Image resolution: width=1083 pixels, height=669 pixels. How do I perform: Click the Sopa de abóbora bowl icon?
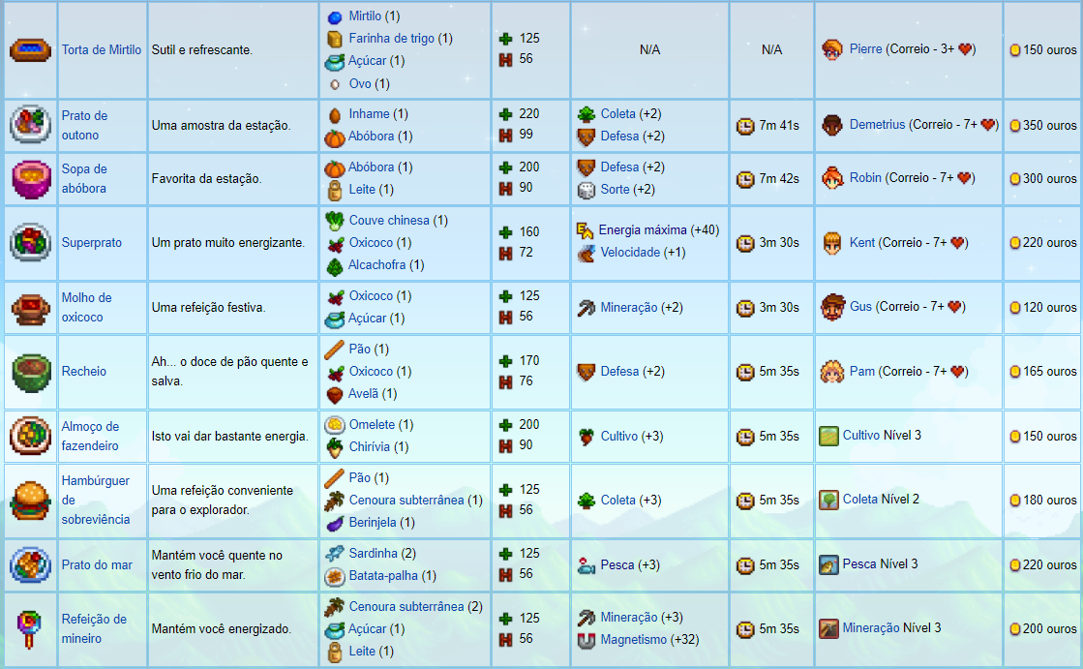tap(32, 179)
